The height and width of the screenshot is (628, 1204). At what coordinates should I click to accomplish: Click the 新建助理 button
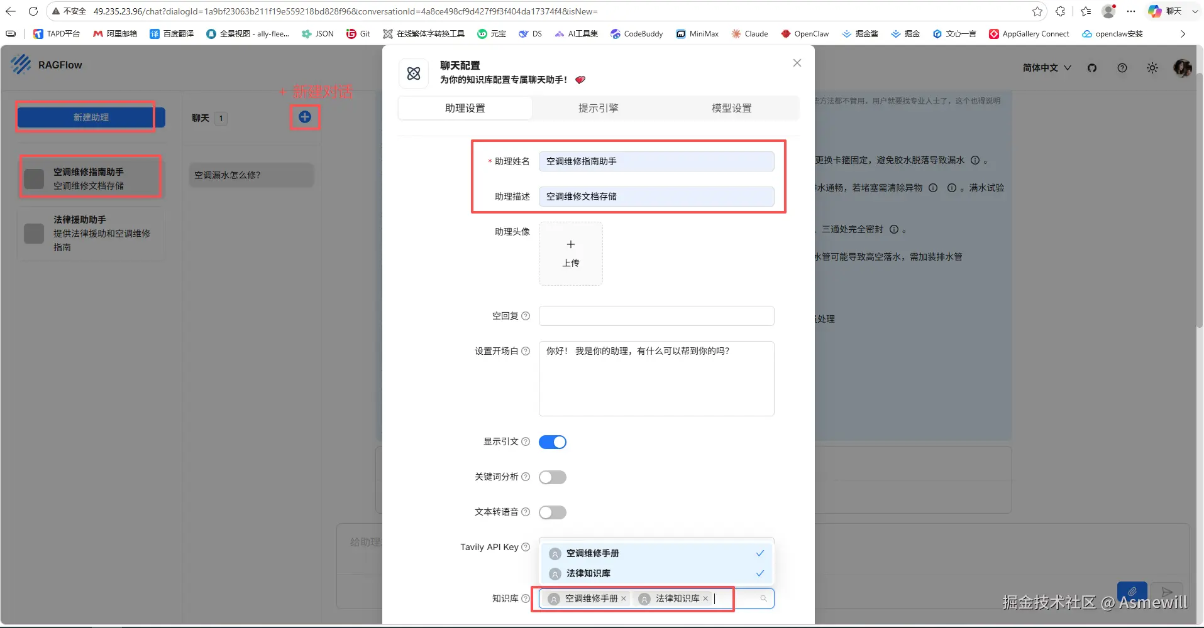91,117
